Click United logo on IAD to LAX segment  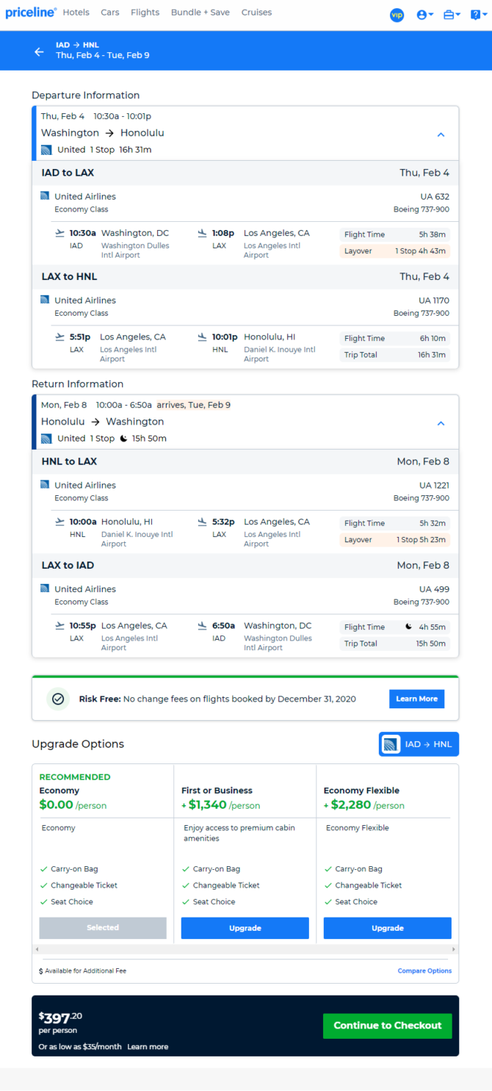point(45,196)
